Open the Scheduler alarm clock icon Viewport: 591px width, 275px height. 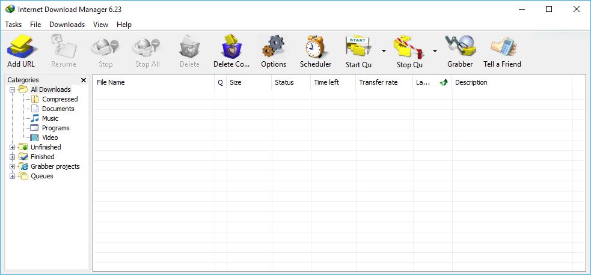coord(316,46)
